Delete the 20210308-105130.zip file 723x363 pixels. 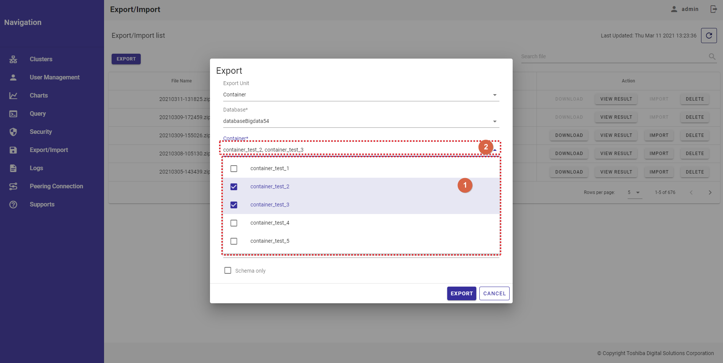(x=695, y=154)
